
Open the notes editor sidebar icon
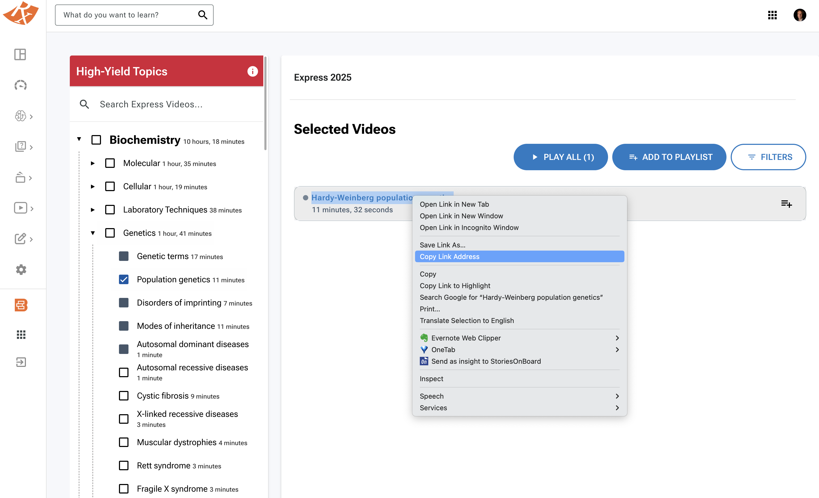(x=20, y=239)
